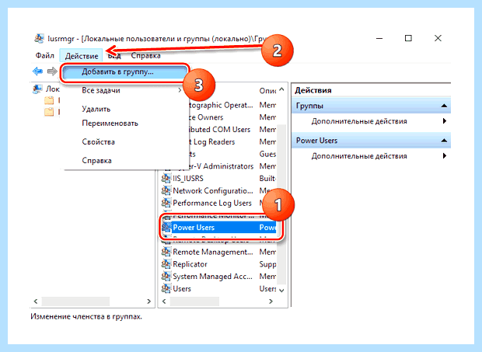482x352 pixels.
Task: Click the Back arrow toolbar icon
Action: point(37,71)
